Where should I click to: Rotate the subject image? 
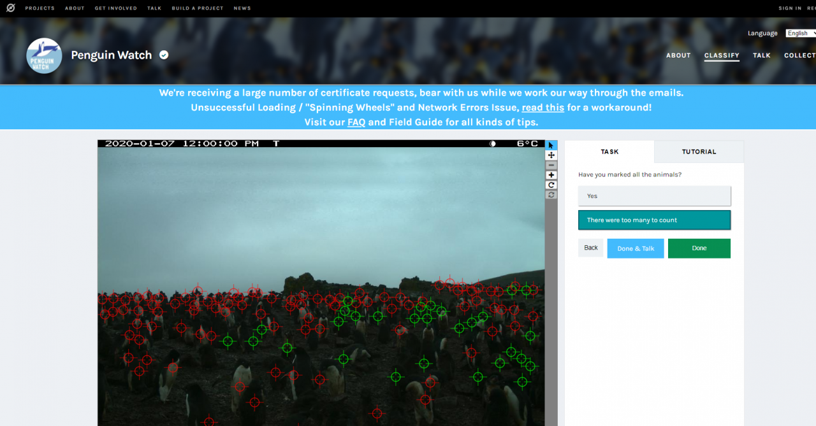point(551,185)
